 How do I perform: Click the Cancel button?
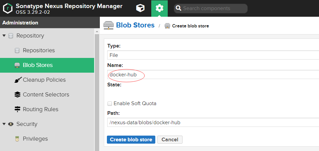coord(170,140)
